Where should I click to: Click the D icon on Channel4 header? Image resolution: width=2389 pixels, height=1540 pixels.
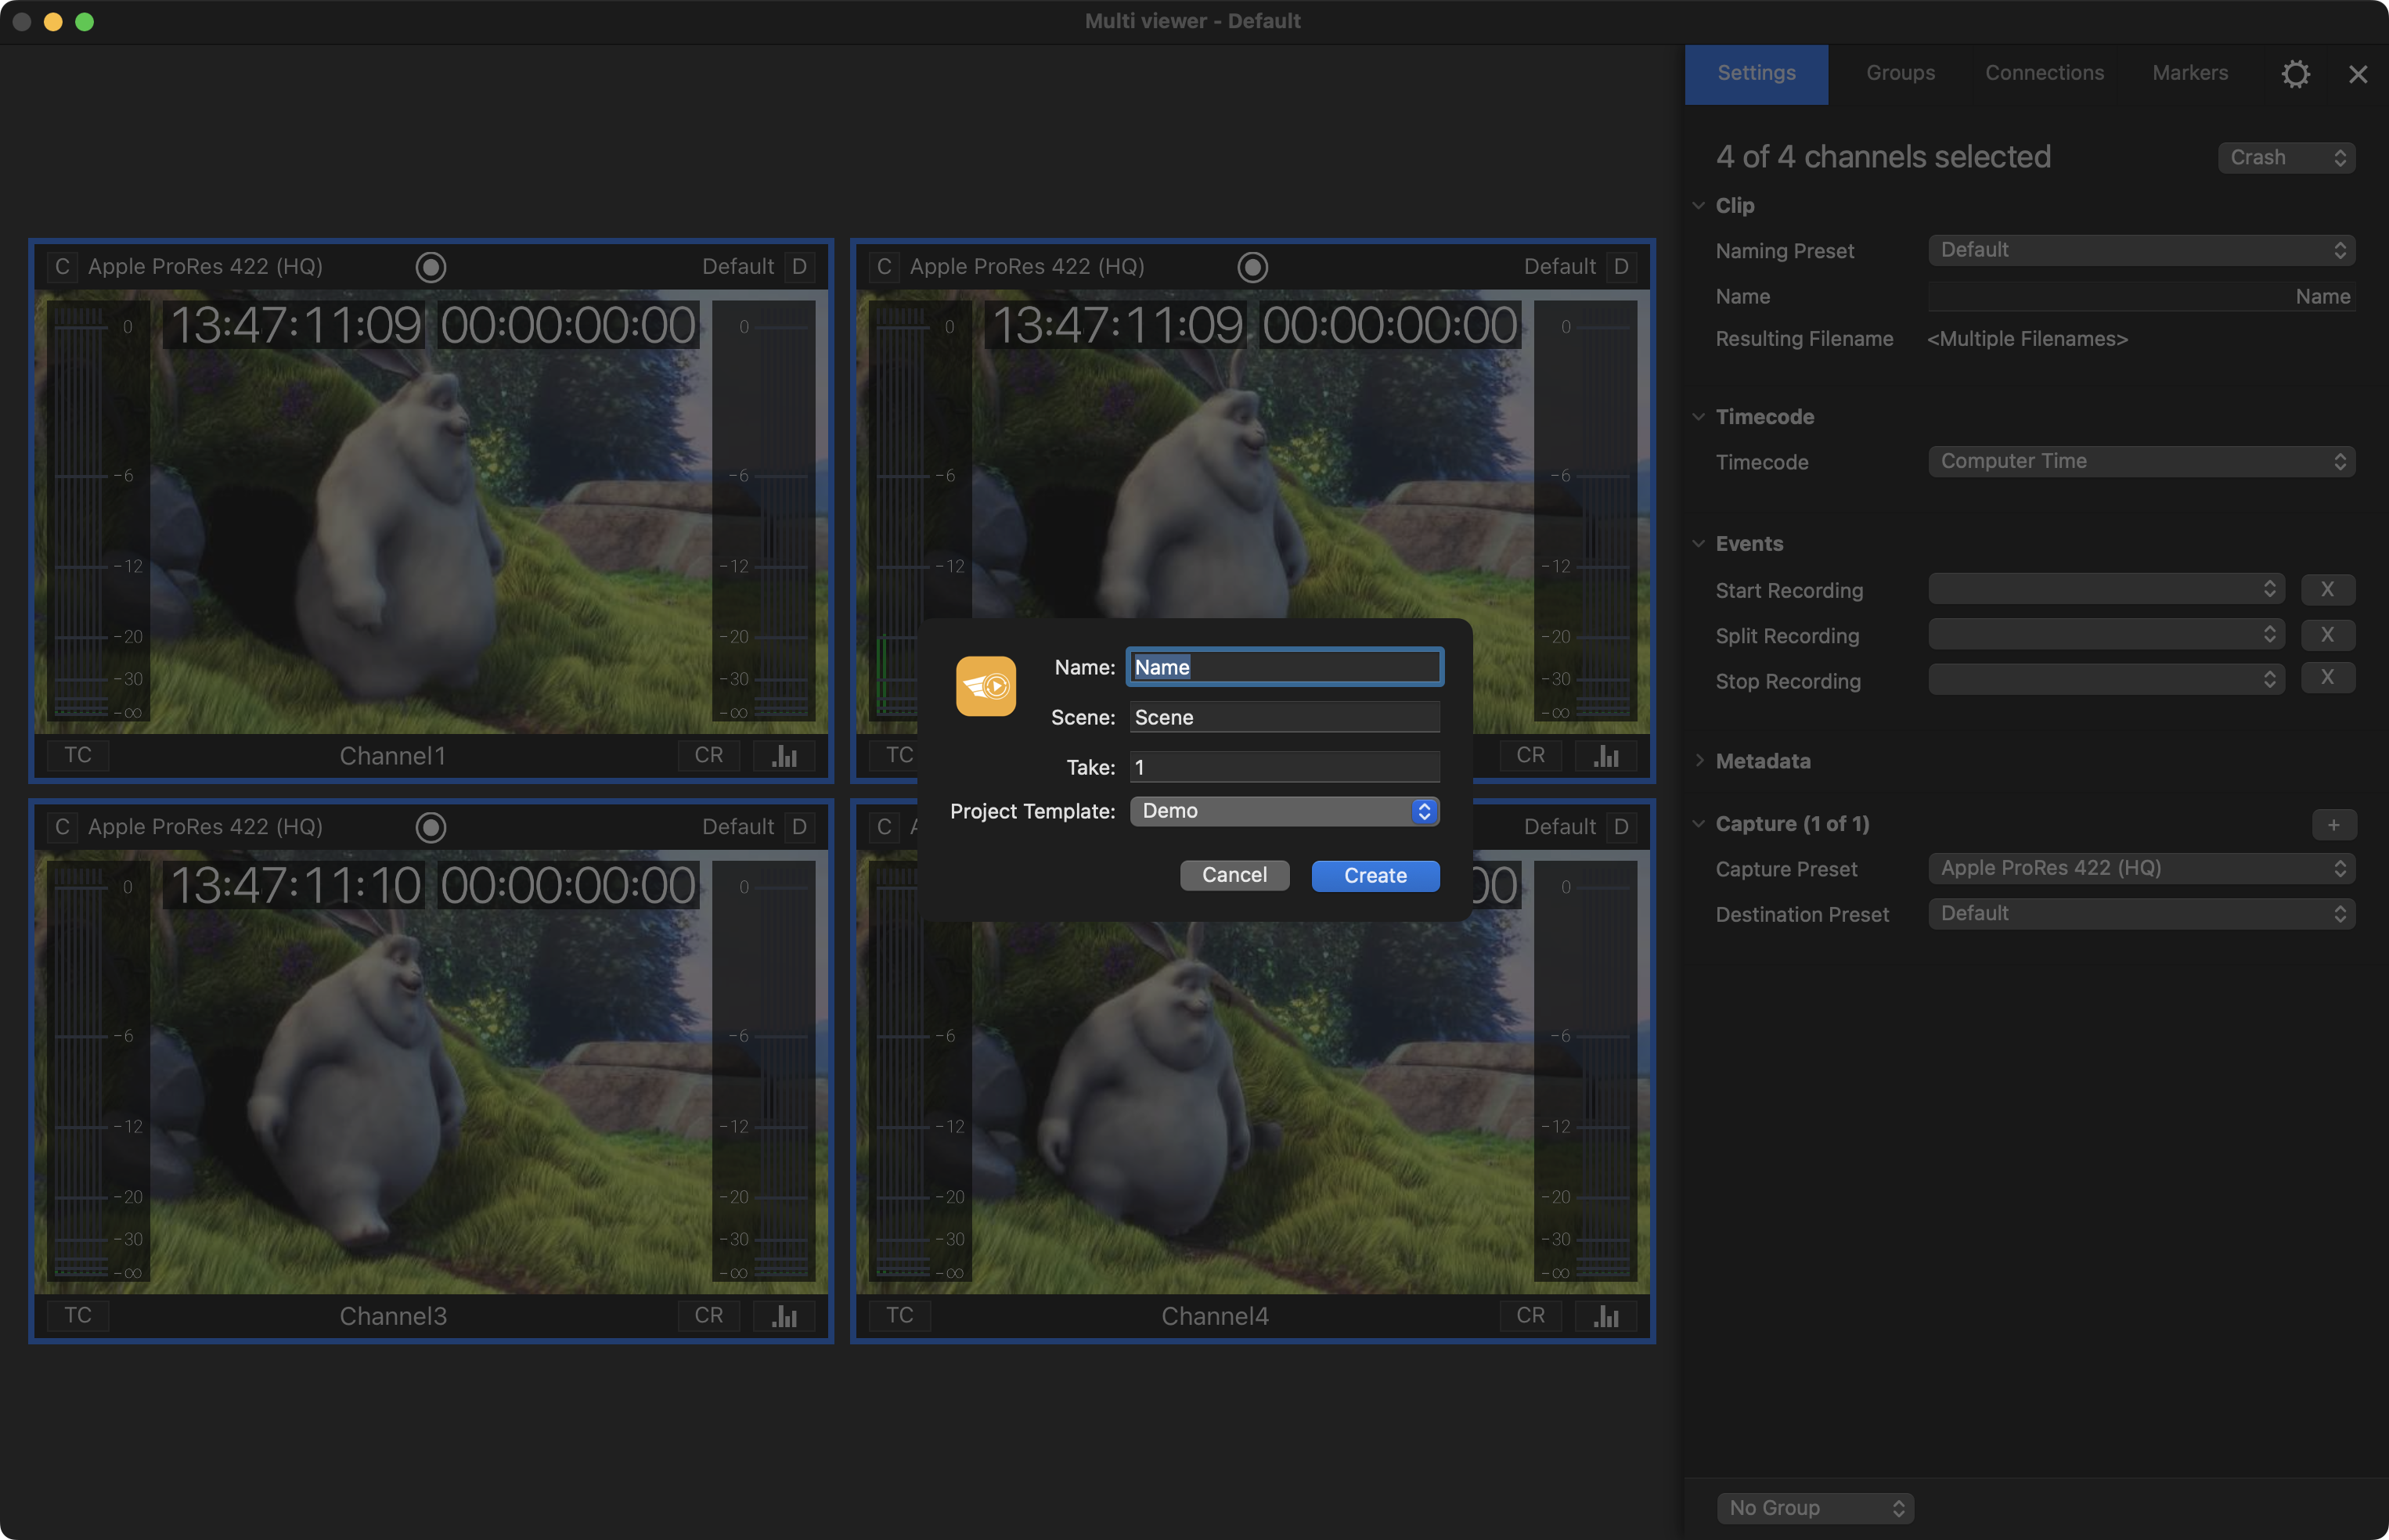point(1621,827)
